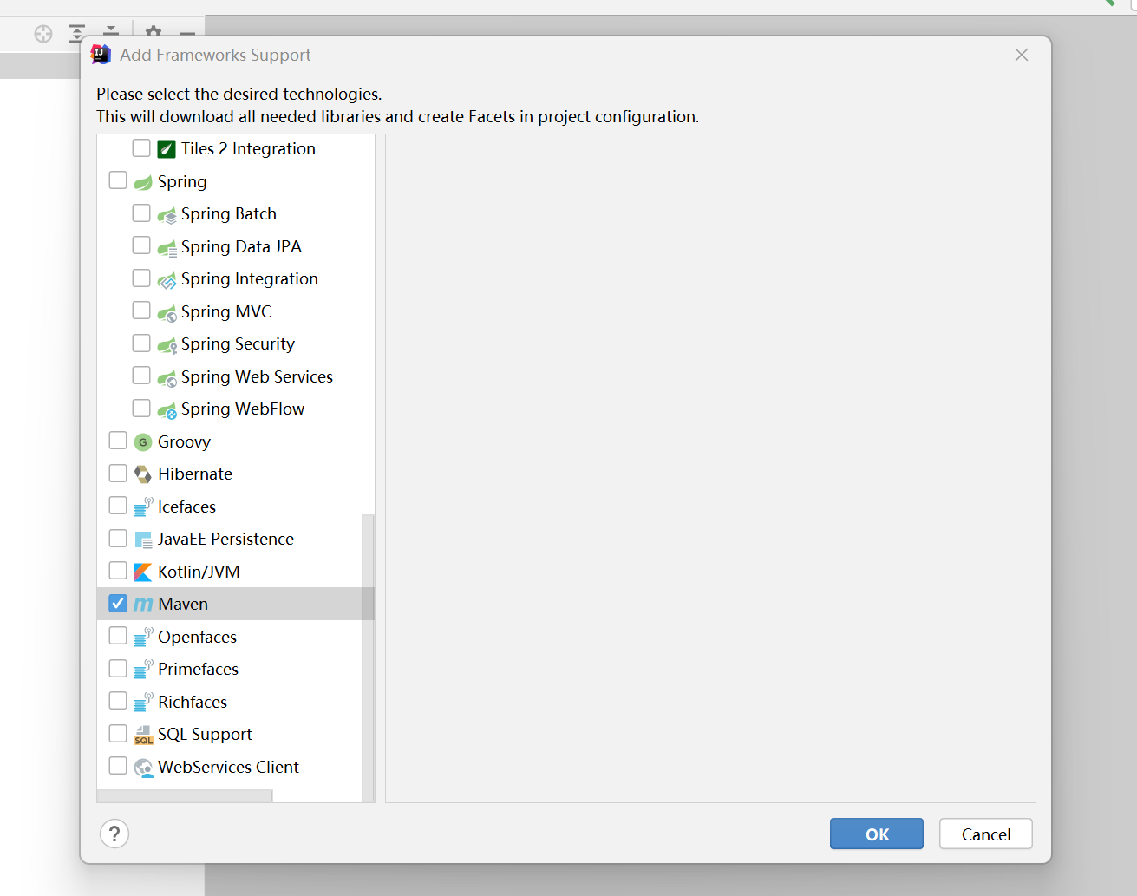This screenshot has height=896, width=1137.
Task: Tick the Hibernate checkbox
Action: click(118, 474)
